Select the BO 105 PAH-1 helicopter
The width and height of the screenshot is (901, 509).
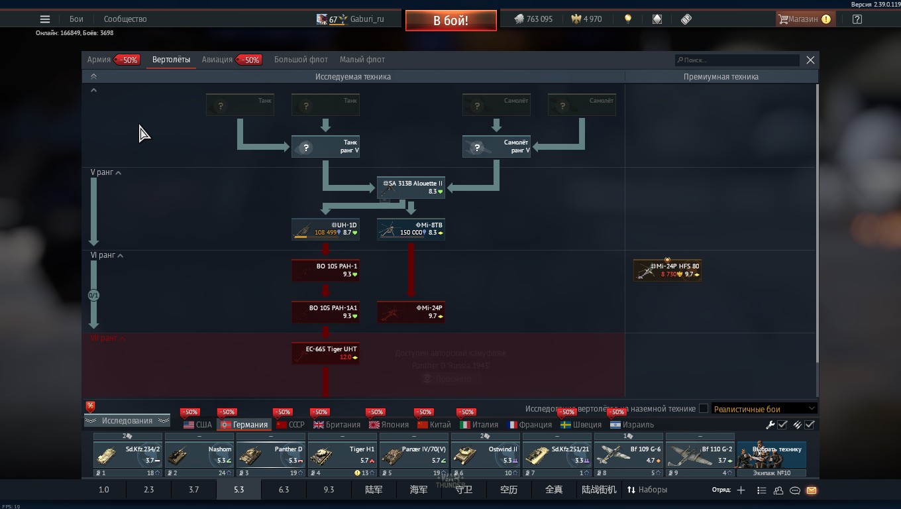coord(325,270)
